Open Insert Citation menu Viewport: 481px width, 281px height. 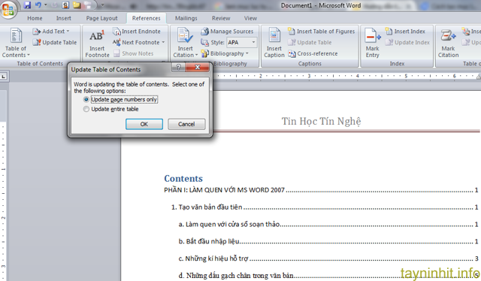pos(186,43)
